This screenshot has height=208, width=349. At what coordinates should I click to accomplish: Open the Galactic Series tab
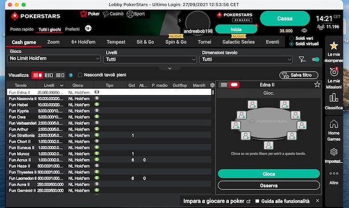tap(239, 42)
